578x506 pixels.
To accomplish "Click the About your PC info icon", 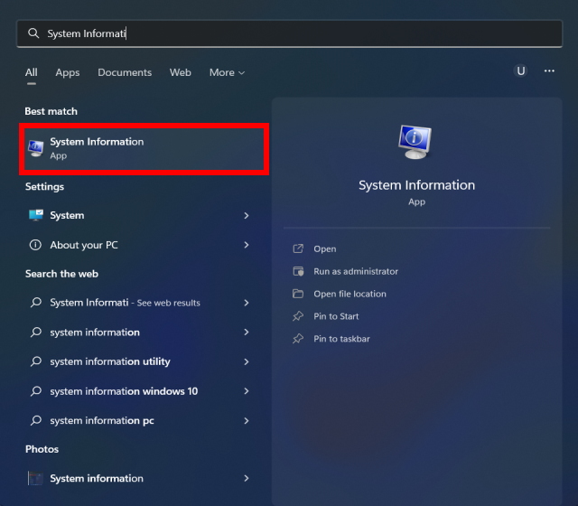I will (x=36, y=245).
